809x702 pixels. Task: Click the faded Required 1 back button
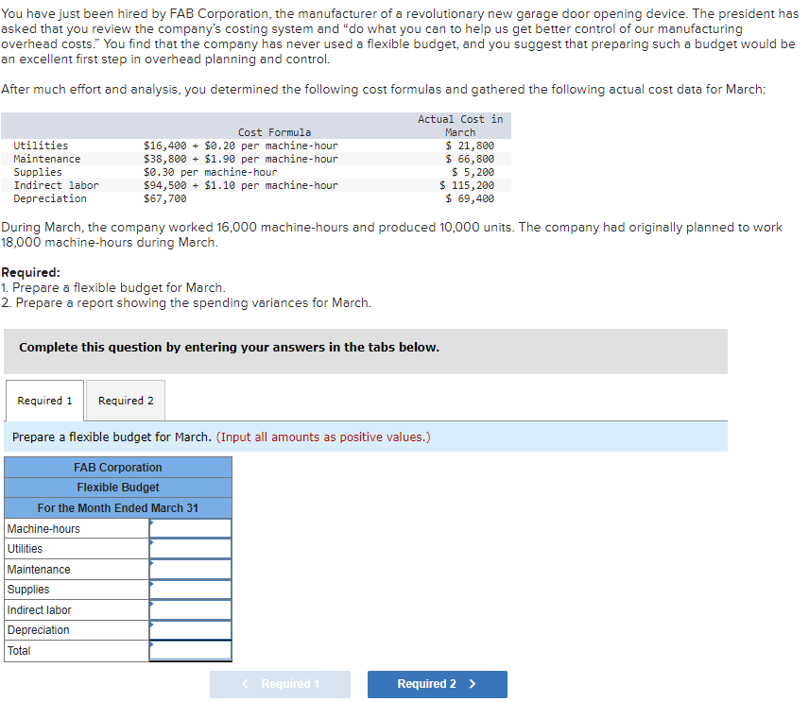280,684
